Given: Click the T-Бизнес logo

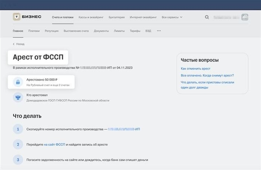Looking at the screenshot, I should (27, 17).
